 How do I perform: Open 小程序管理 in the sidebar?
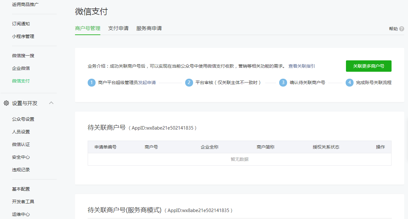click(23, 36)
